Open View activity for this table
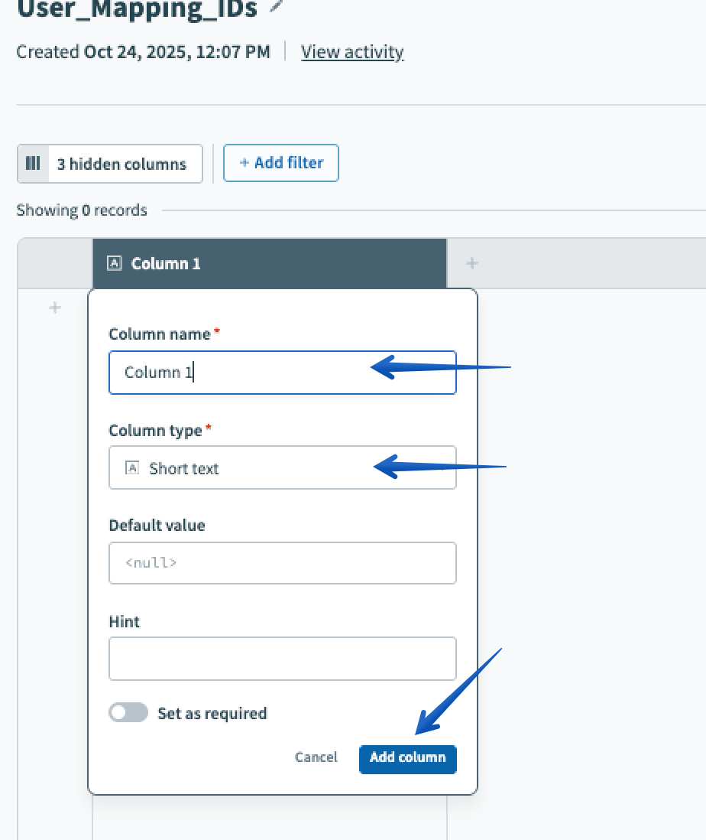Screen dimensions: 706x840 tap(352, 51)
